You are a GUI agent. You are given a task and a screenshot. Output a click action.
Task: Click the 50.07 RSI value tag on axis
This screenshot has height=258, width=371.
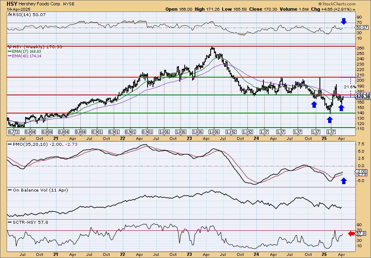pos(362,28)
